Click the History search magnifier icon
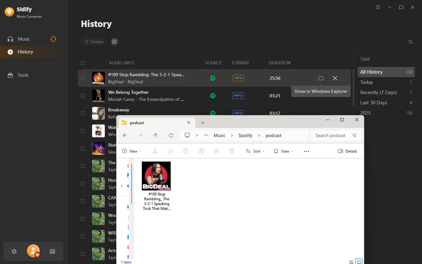 (411, 42)
